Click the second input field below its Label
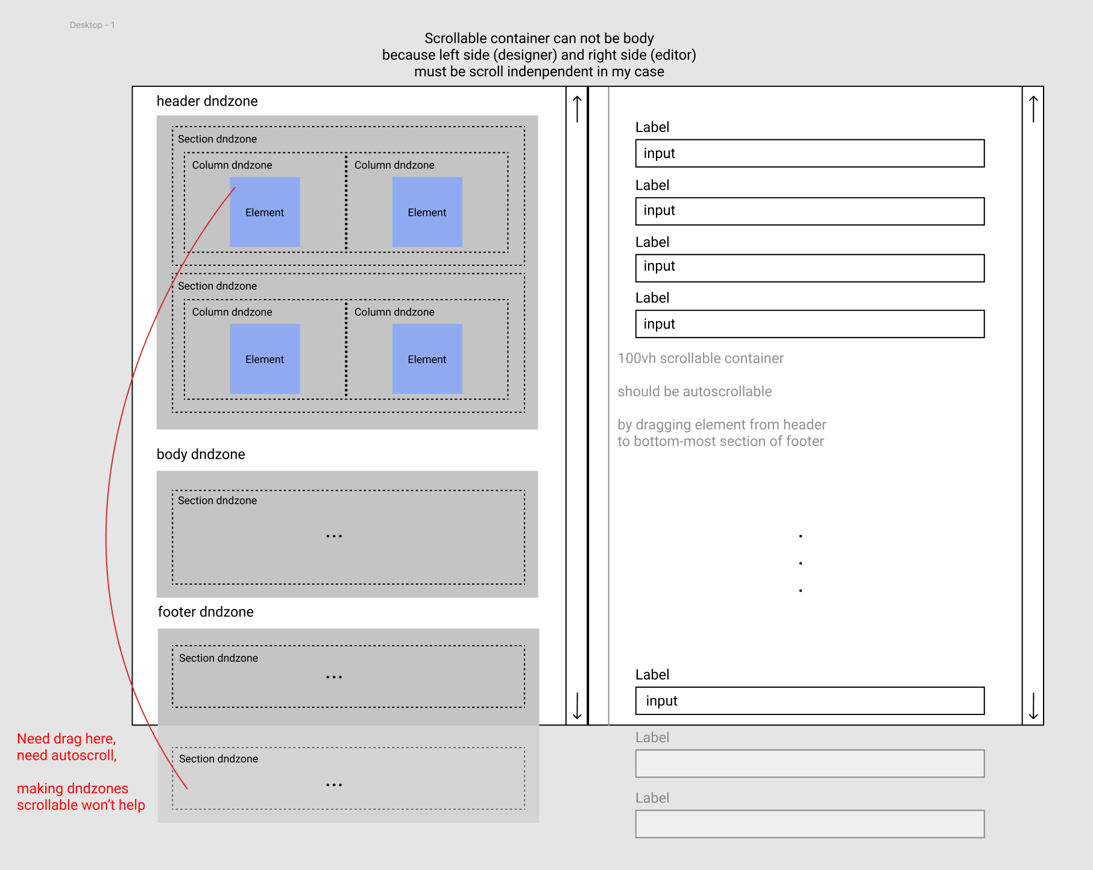Viewport: 1093px width, 870px height. (810, 212)
